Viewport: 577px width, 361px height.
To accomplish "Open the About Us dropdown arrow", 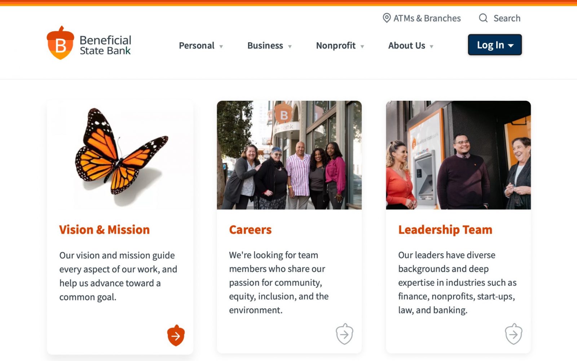I will point(431,47).
